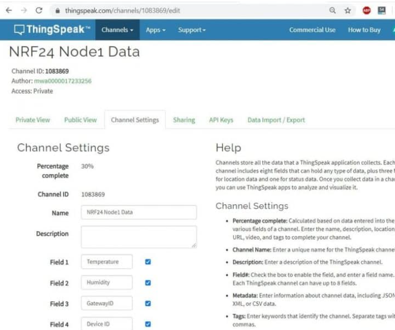395x330 pixels.
Task: Click the Access: Private text
Action: click(x=33, y=91)
